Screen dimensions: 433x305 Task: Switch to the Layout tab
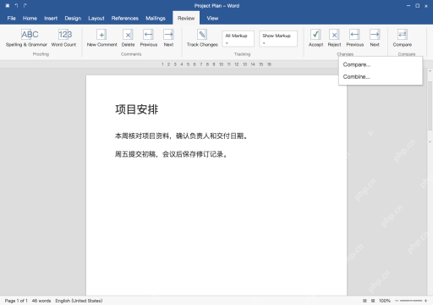tap(96, 19)
